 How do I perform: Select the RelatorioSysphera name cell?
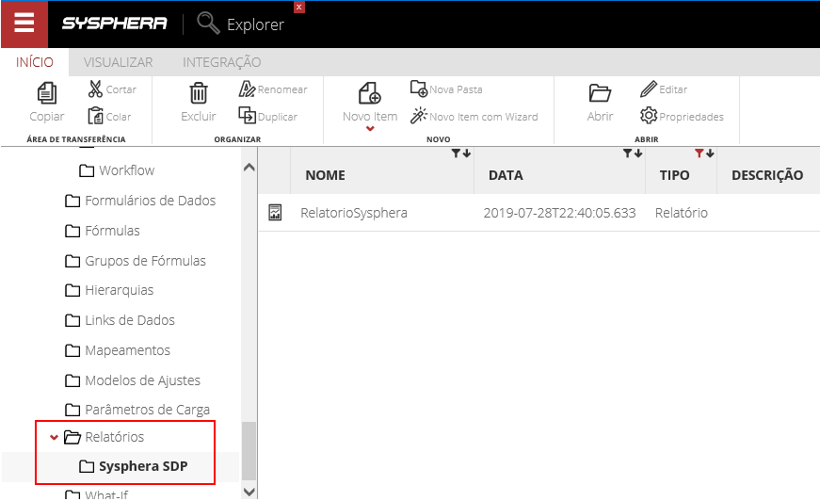click(x=354, y=213)
